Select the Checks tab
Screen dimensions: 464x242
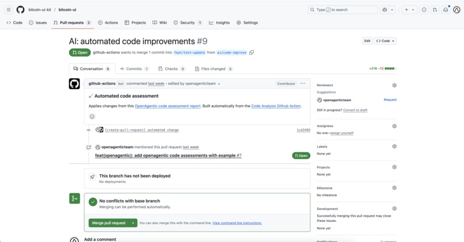(172, 69)
